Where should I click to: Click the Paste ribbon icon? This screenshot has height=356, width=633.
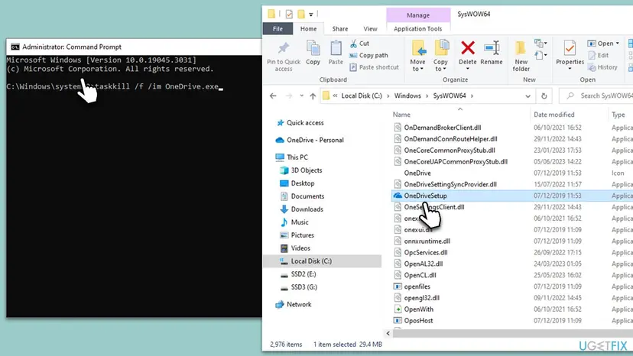coord(336,49)
